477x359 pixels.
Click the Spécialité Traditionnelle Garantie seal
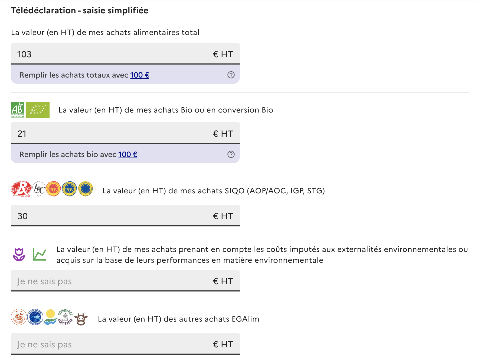point(86,189)
